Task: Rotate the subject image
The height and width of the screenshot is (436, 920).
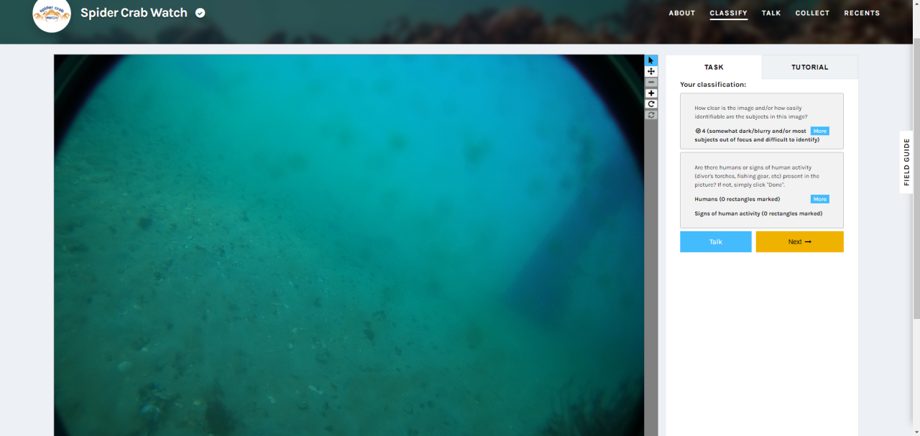Action: [x=651, y=104]
